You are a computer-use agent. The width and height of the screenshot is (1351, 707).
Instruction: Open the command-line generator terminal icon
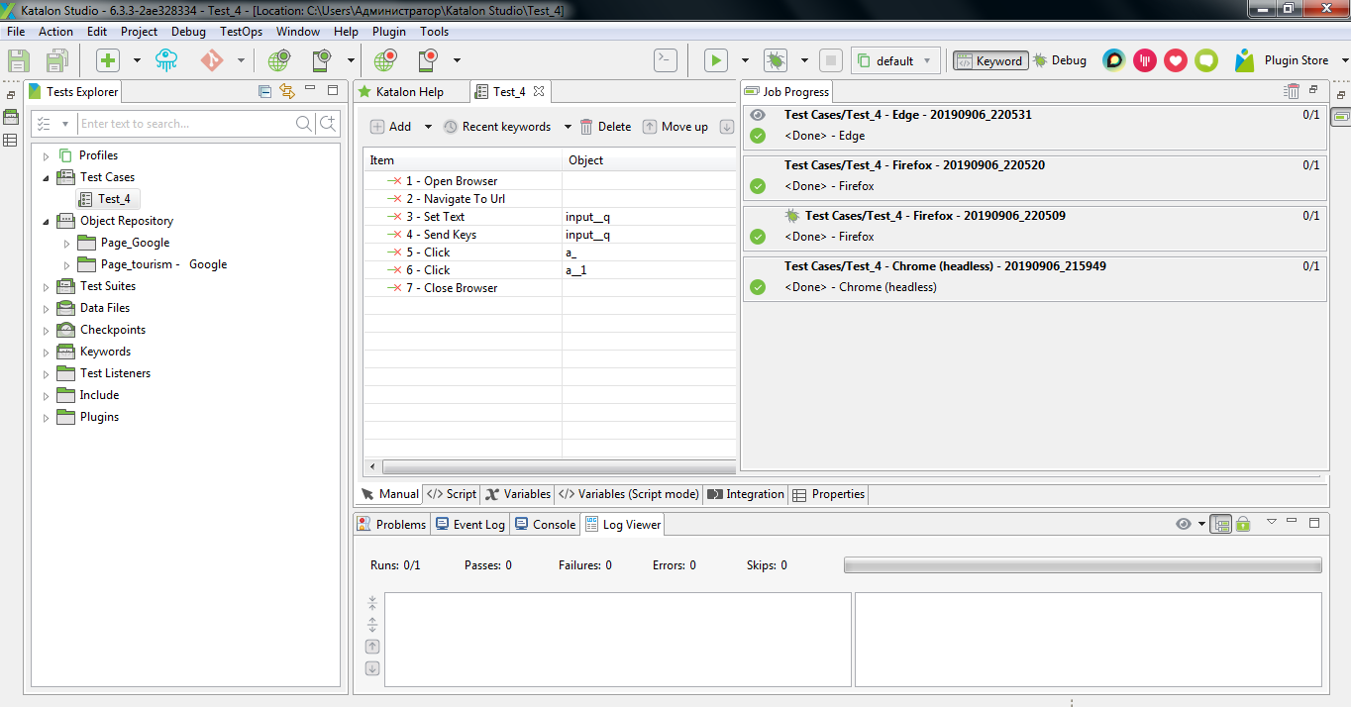point(666,60)
